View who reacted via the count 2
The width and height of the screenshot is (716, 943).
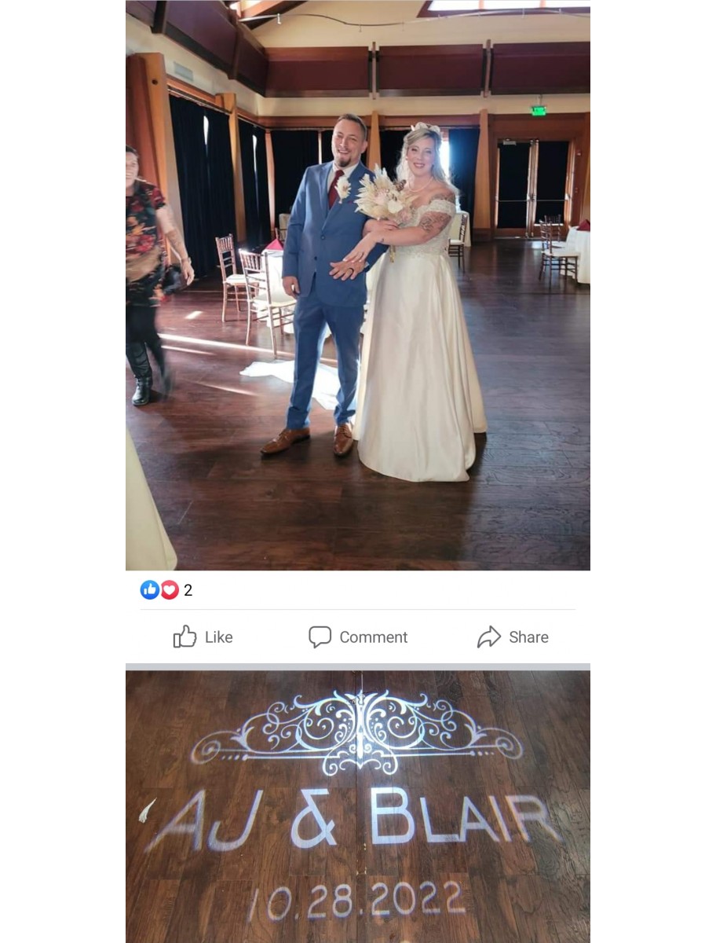[188, 590]
